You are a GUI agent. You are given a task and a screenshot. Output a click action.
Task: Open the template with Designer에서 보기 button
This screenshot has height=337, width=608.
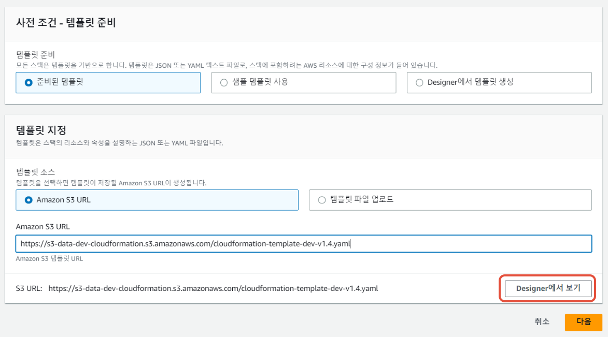[x=548, y=288]
